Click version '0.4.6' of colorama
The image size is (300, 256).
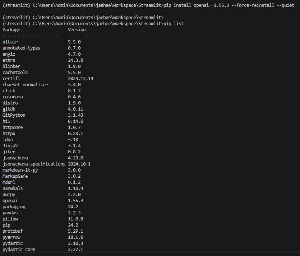pos(74,97)
